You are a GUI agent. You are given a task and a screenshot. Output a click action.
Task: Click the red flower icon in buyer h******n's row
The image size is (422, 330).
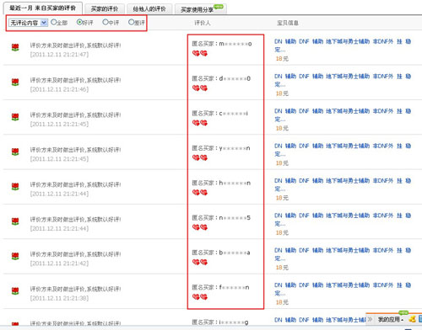(x=15, y=187)
